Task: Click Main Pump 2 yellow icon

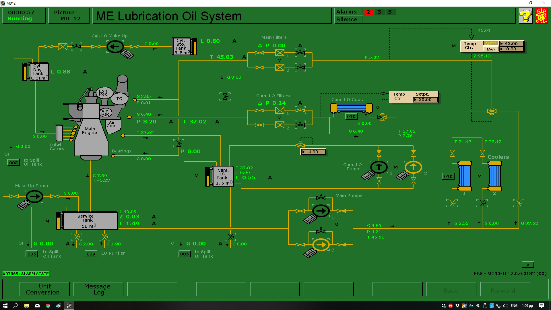Action: coord(321,245)
